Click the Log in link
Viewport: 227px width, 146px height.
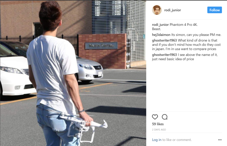point(157,140)
